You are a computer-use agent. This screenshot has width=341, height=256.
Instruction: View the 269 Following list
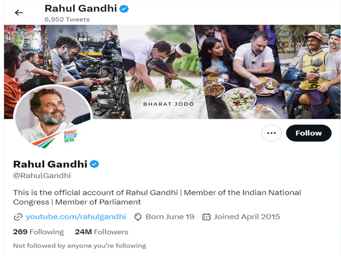38,232
